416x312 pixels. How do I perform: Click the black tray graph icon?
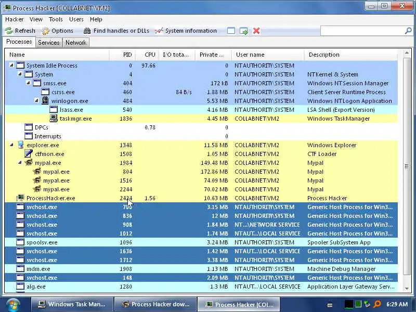348,304
